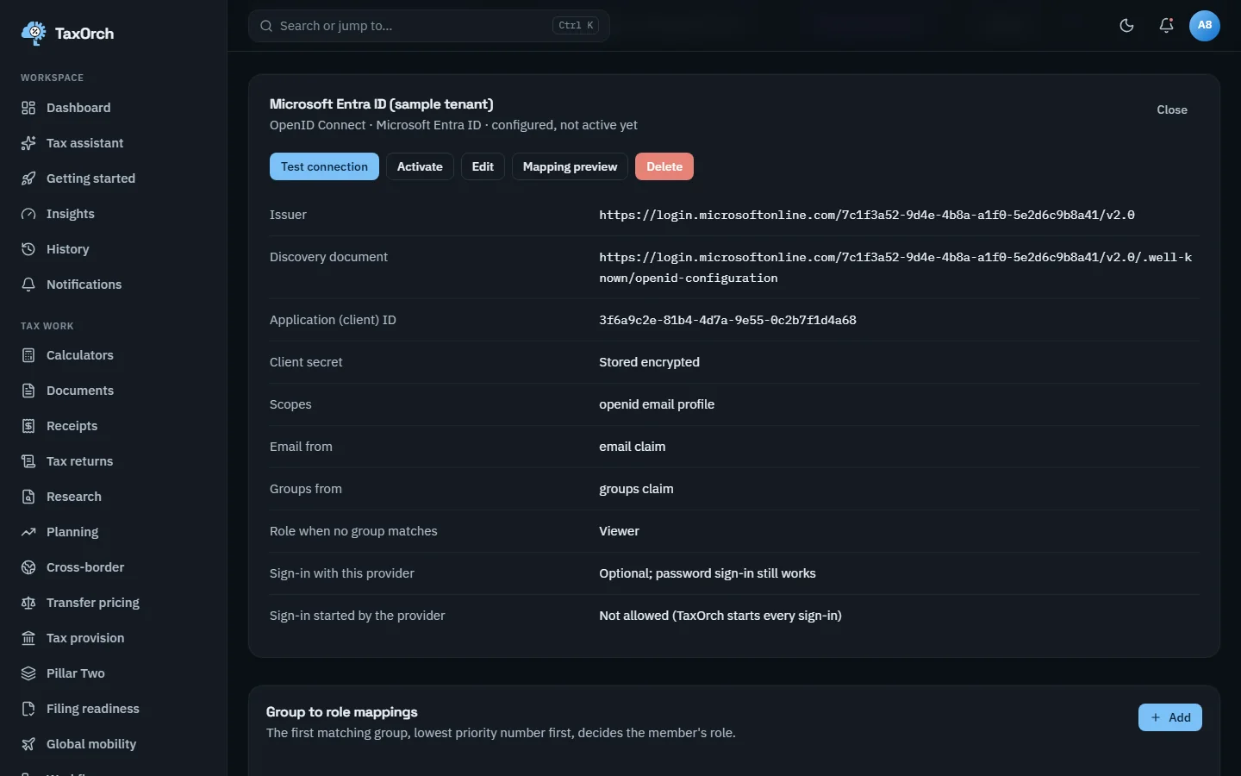This screenshot has height=776, width=1241.
Task: Click the Test connection button
Action: [324, 166]
